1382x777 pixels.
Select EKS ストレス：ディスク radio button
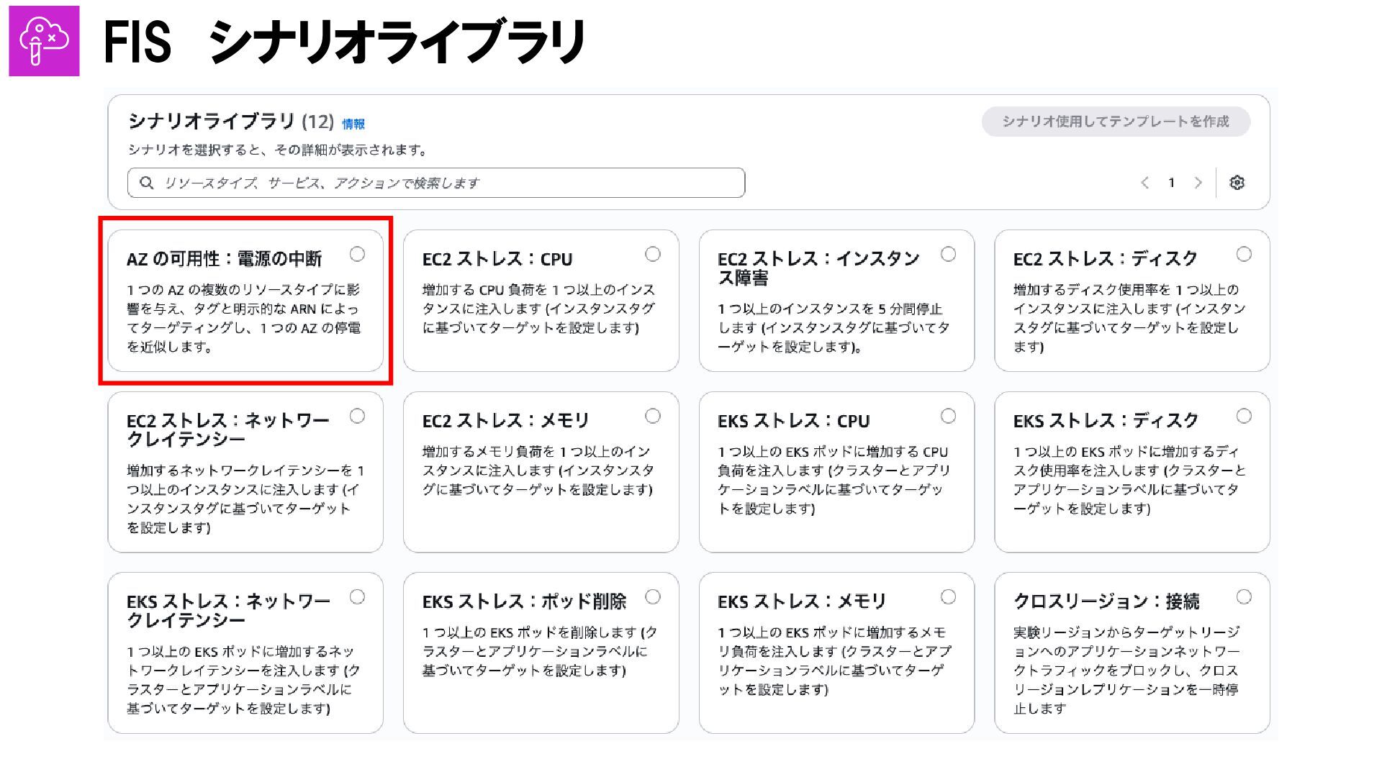[1244, 416]
